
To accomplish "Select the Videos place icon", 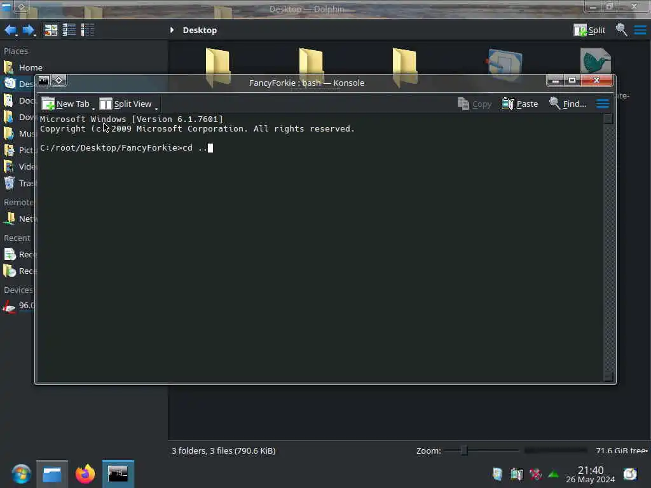I will coord(9,166).
